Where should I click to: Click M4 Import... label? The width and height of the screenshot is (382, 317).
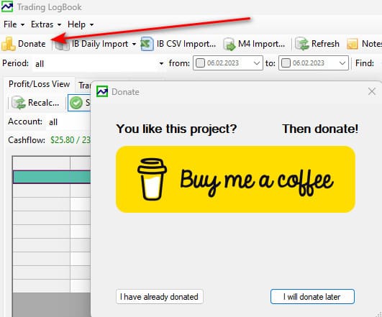(x=261, y=44)
